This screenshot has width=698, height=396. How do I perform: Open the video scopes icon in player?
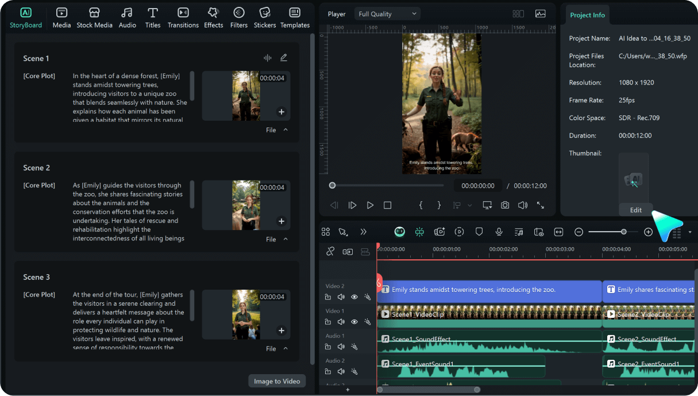(540, 14)
